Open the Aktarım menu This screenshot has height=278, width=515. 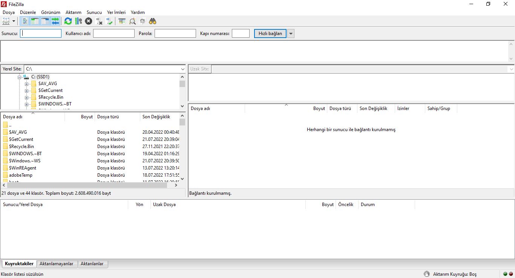tap(74, 12)
